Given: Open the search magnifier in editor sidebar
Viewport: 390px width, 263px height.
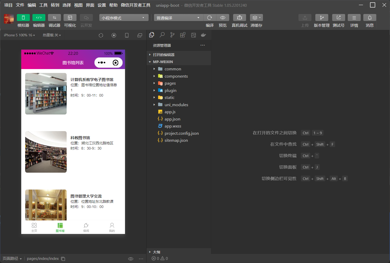Looking at the screenshot, I should pyautogui.click(x=162, y=35).
